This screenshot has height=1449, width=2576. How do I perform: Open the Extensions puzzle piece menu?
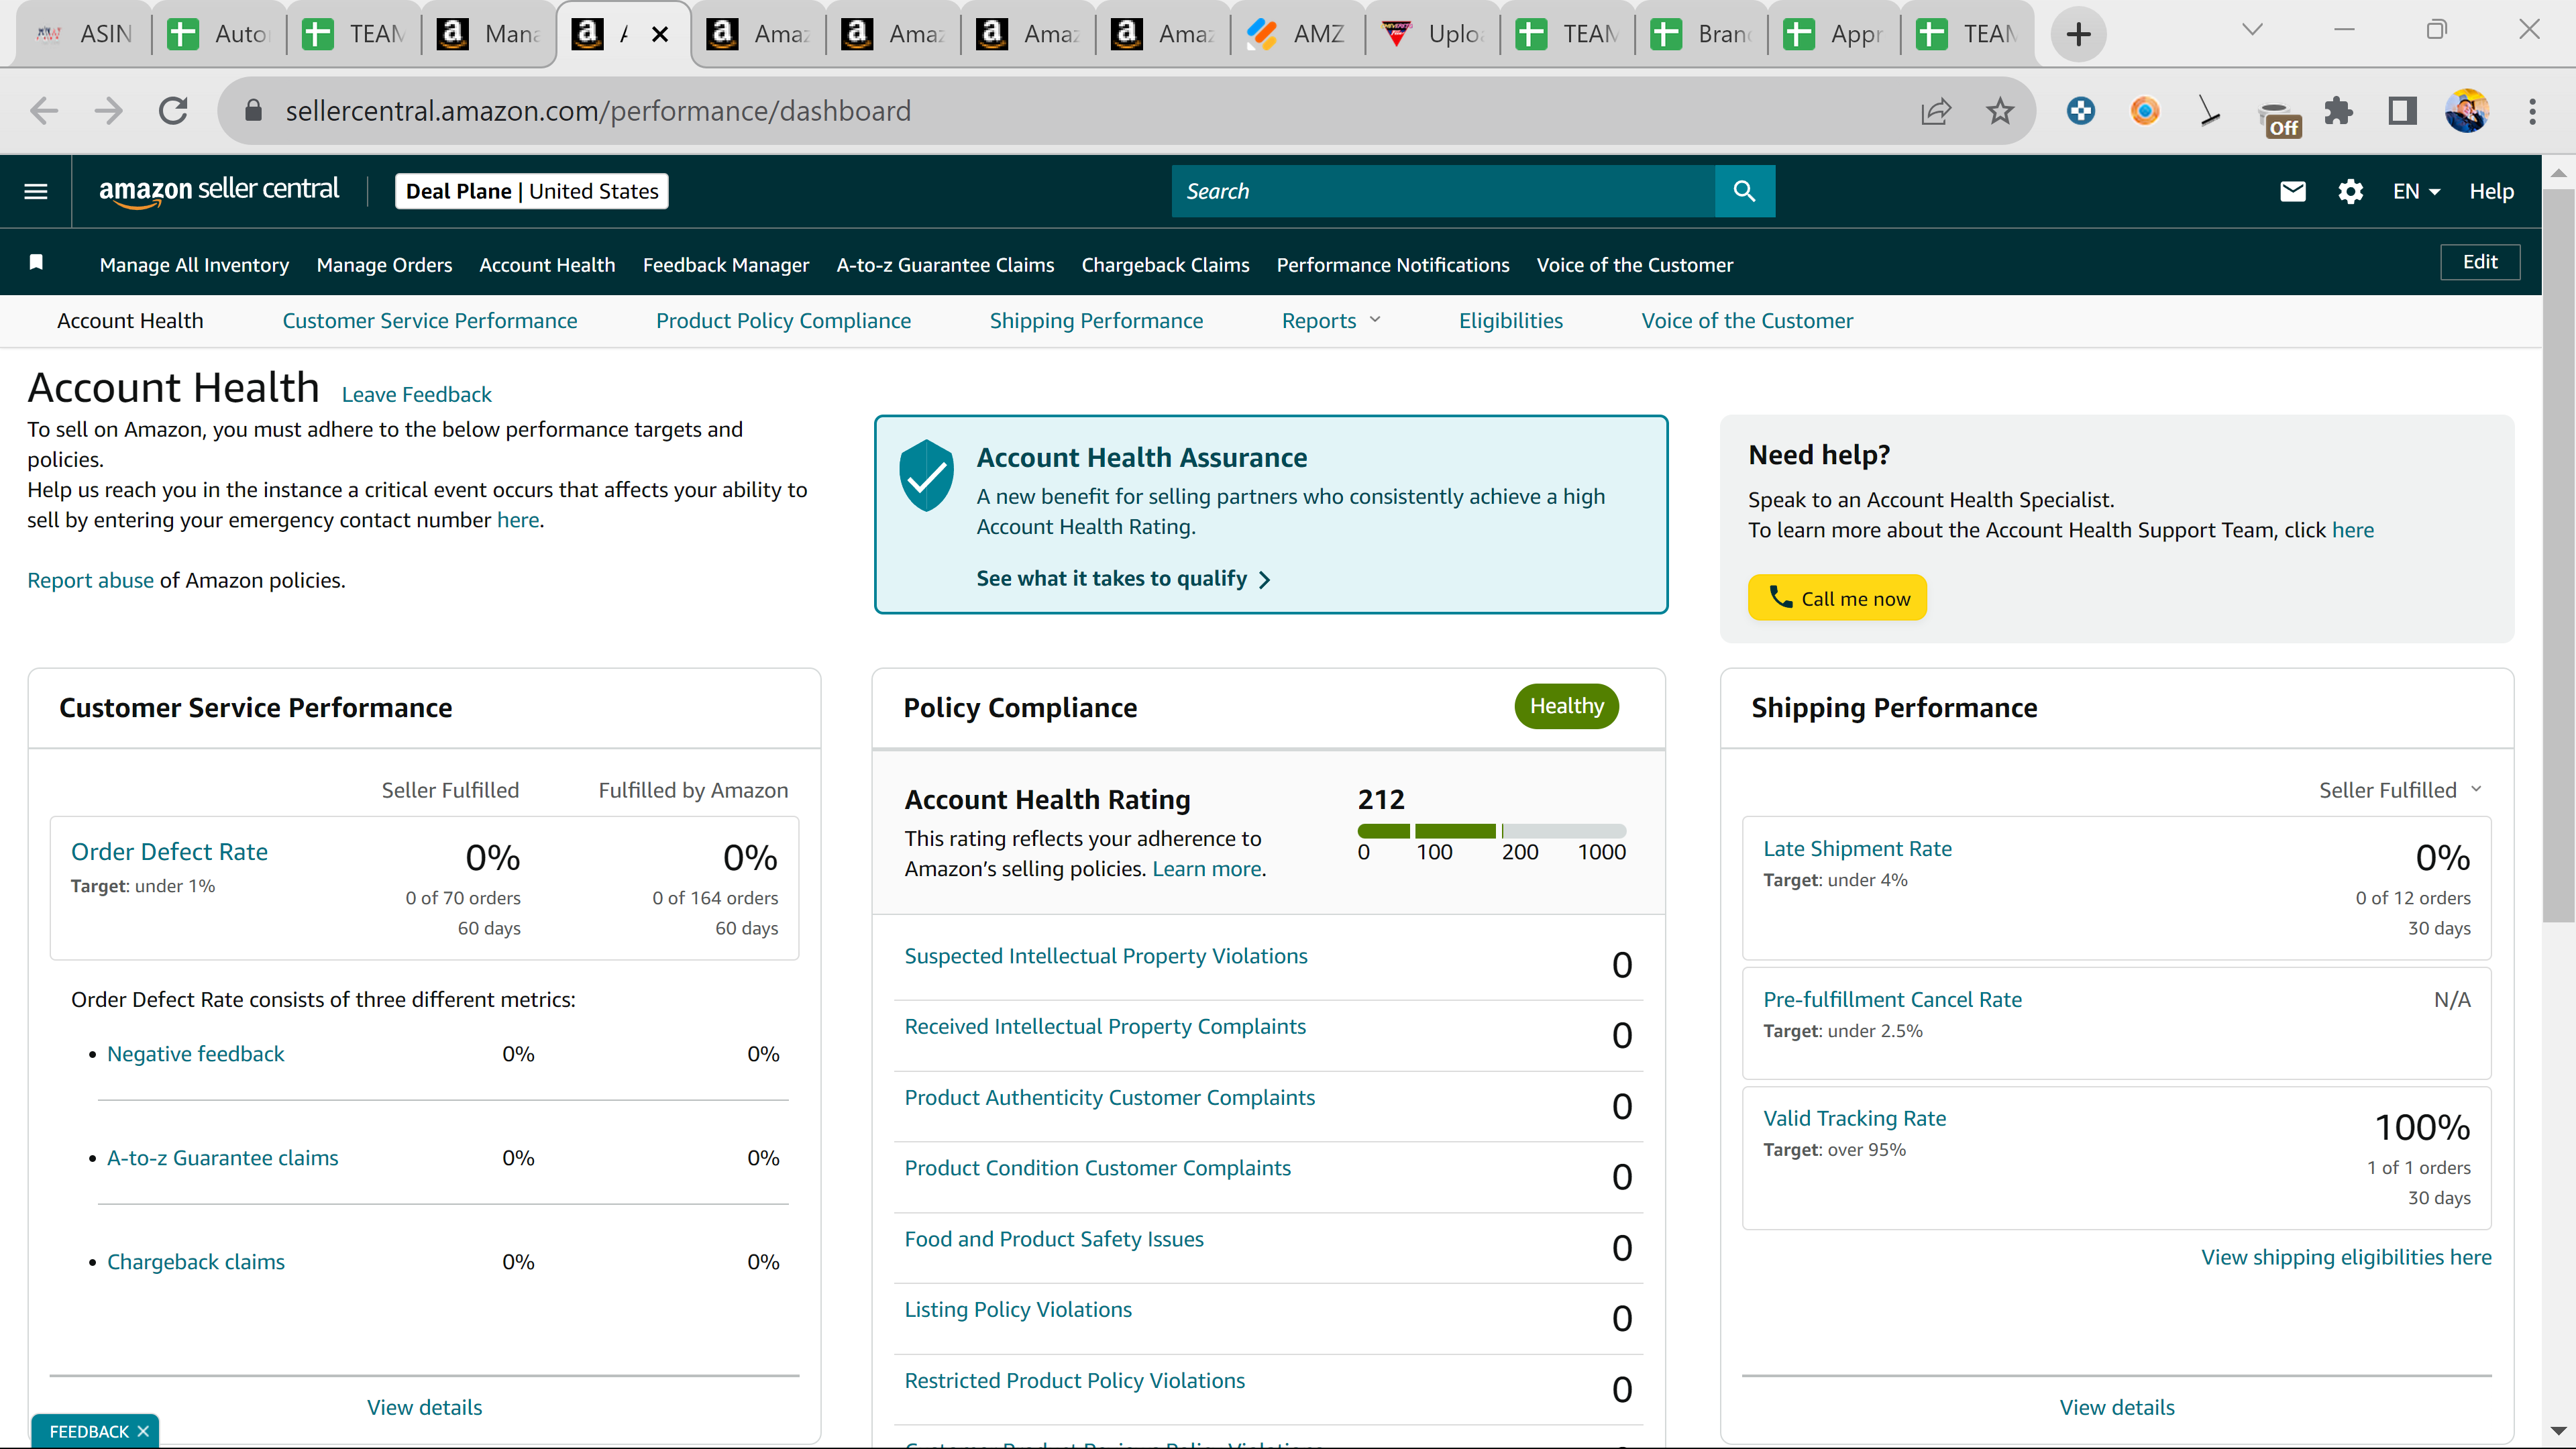(2339, 111)
